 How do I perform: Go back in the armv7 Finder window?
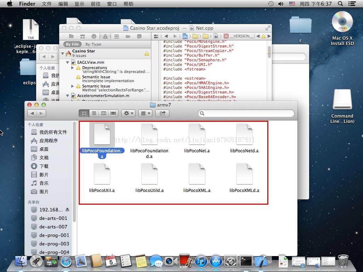32,113
